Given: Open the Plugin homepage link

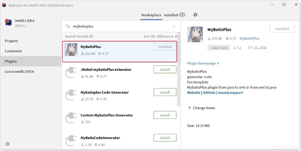Looking at the screenshot, I should (203, 63).
